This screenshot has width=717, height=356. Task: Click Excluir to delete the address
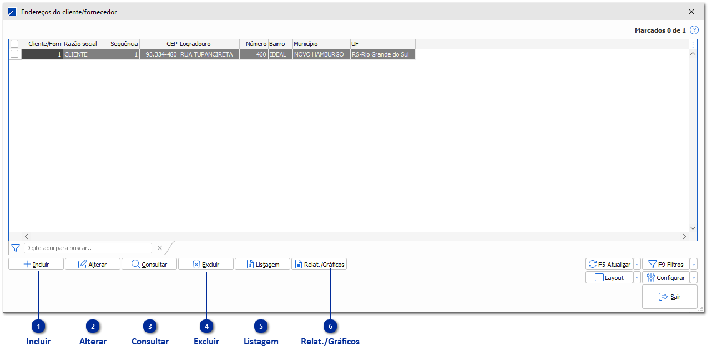(x=206, y=265)
